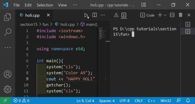Split the editor to the right

coord(95,15)
